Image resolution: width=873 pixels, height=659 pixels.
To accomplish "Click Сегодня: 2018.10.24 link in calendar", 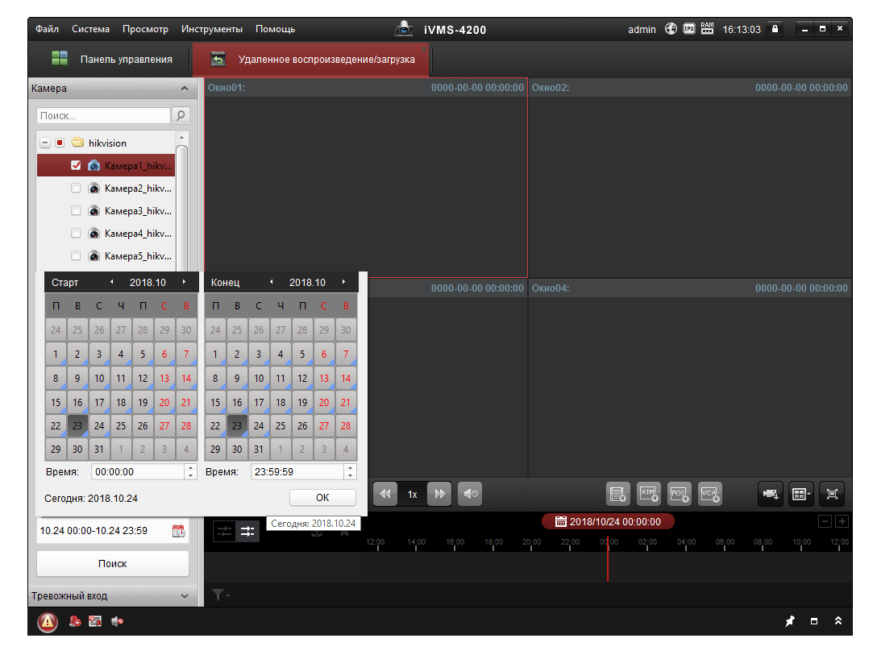I will [x=91, y=498].
